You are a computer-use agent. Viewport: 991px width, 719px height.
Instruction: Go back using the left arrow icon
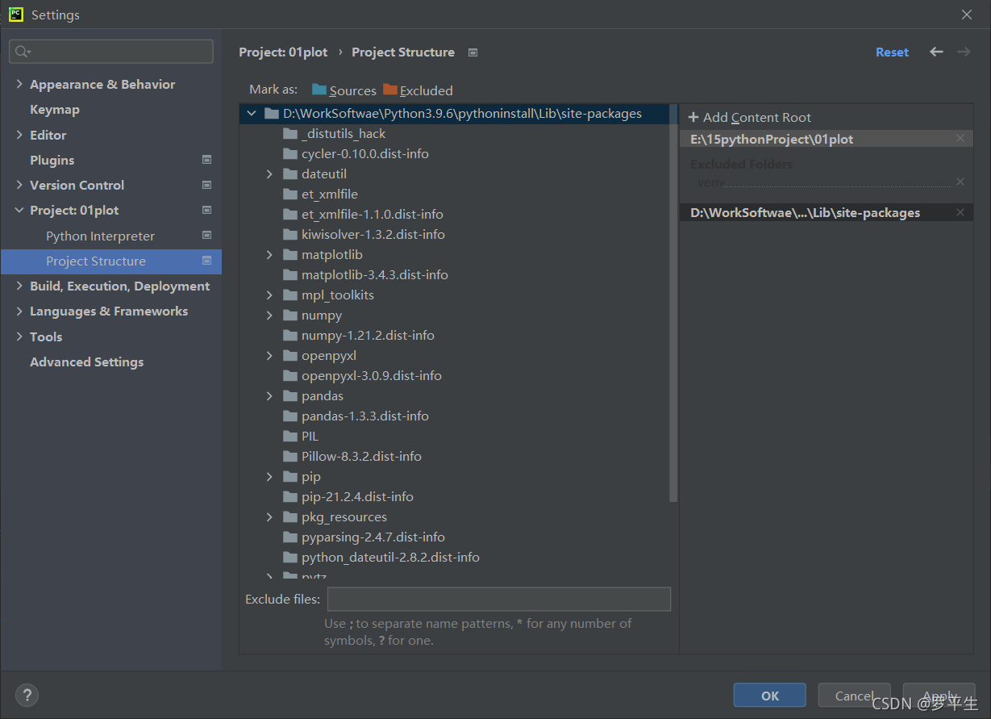coord(936,52)
